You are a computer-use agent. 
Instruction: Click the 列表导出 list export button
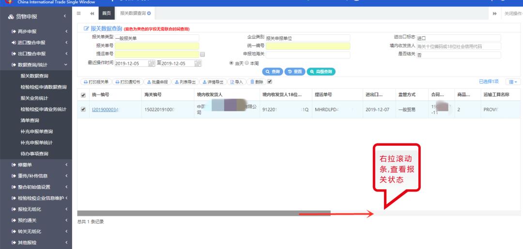coord(185,82)
